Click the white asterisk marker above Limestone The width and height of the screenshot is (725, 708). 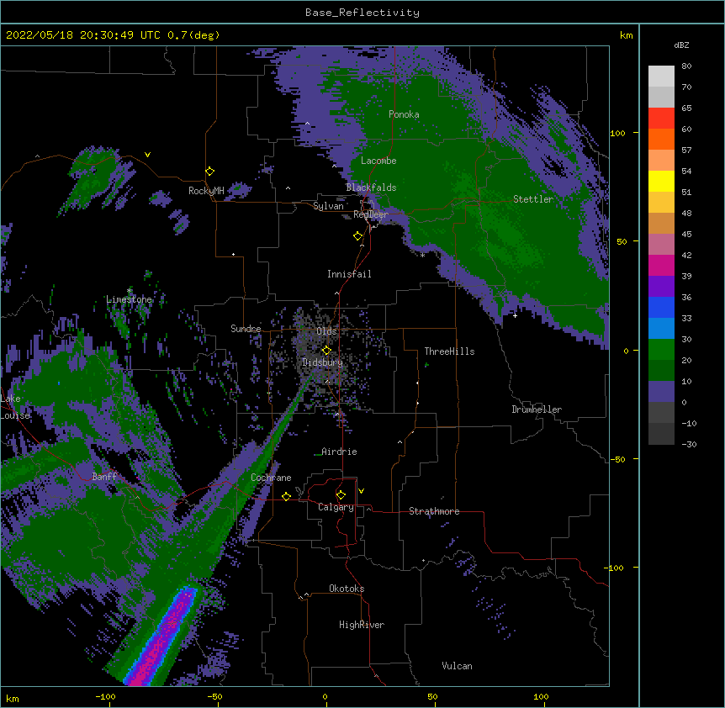pos(130,291)
